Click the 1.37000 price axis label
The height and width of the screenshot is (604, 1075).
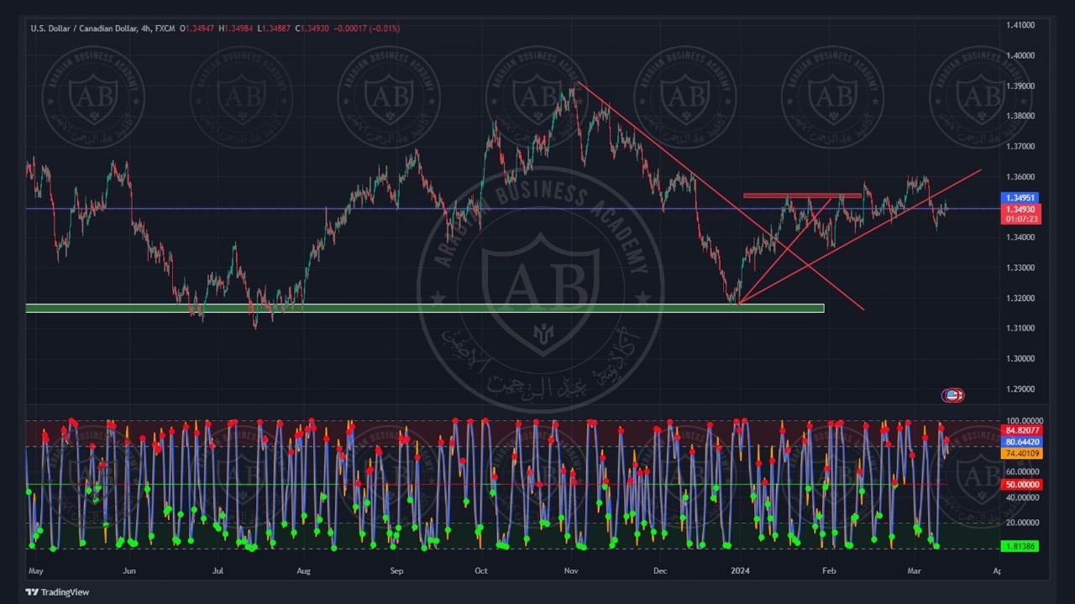pos(1020,146)
